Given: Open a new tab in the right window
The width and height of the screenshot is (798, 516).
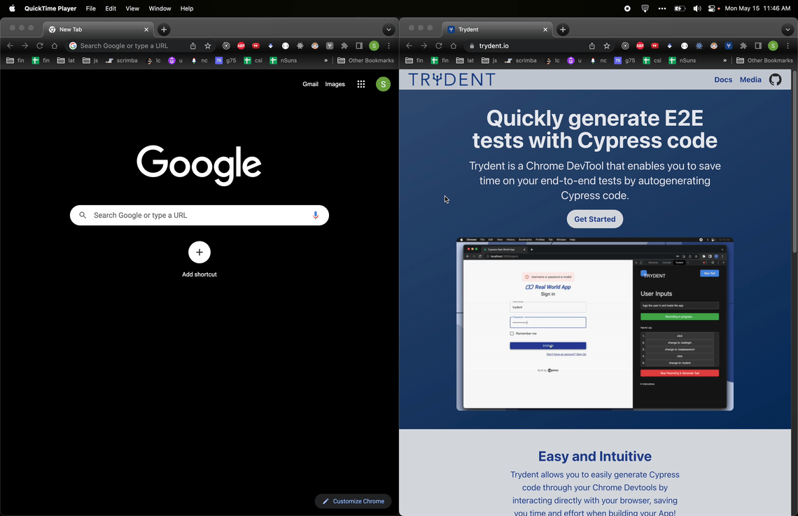Looking at the screenshot, I should pos(563,29).
